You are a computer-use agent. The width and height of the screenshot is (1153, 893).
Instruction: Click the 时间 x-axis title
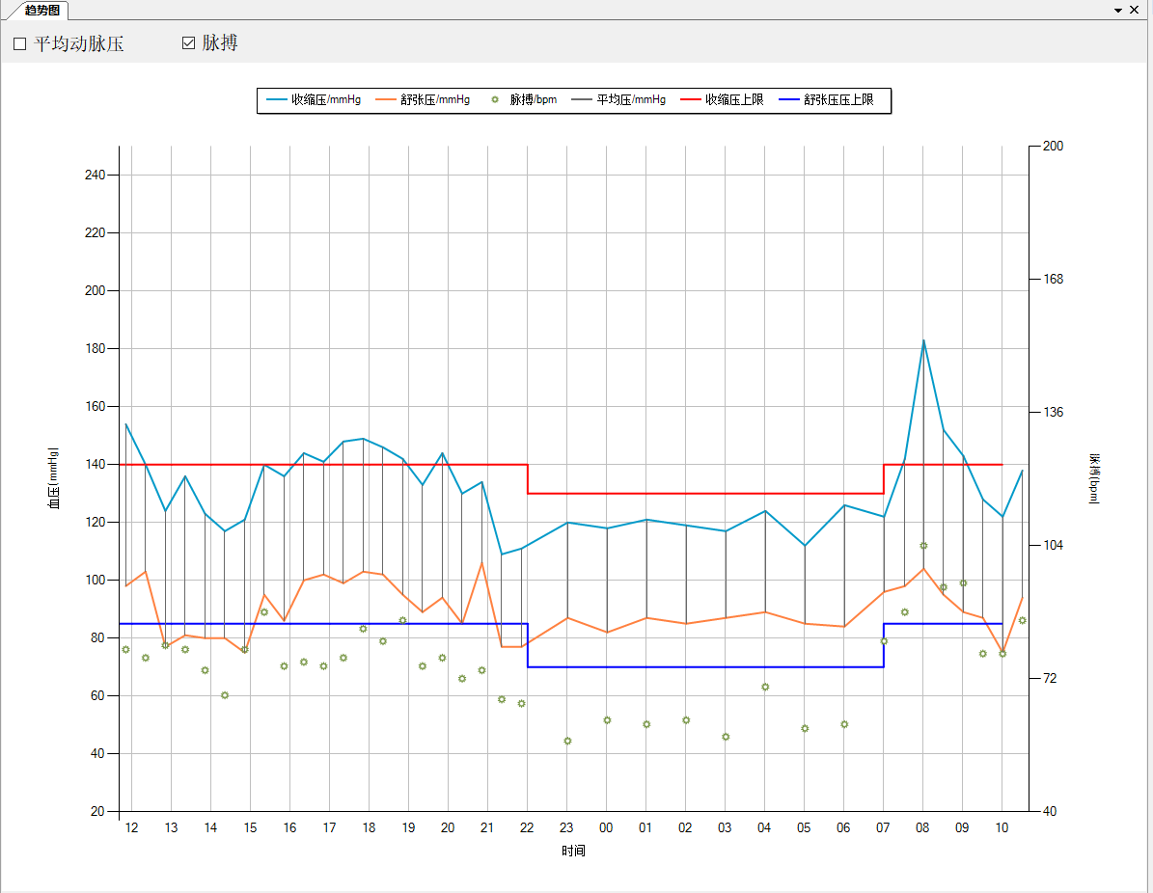[x=574, y=852]
